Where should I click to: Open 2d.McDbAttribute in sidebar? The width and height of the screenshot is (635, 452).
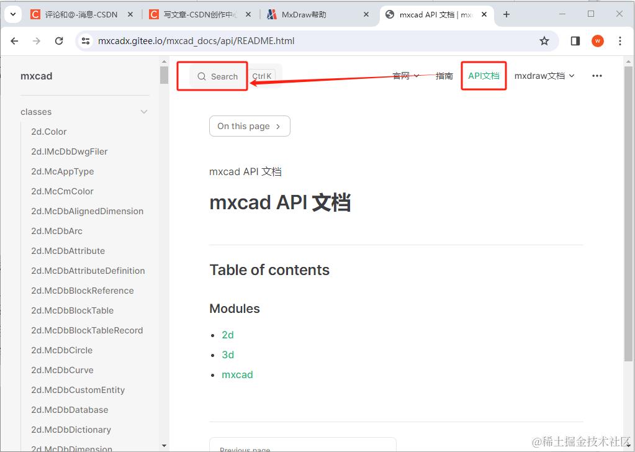coord(68,251)
